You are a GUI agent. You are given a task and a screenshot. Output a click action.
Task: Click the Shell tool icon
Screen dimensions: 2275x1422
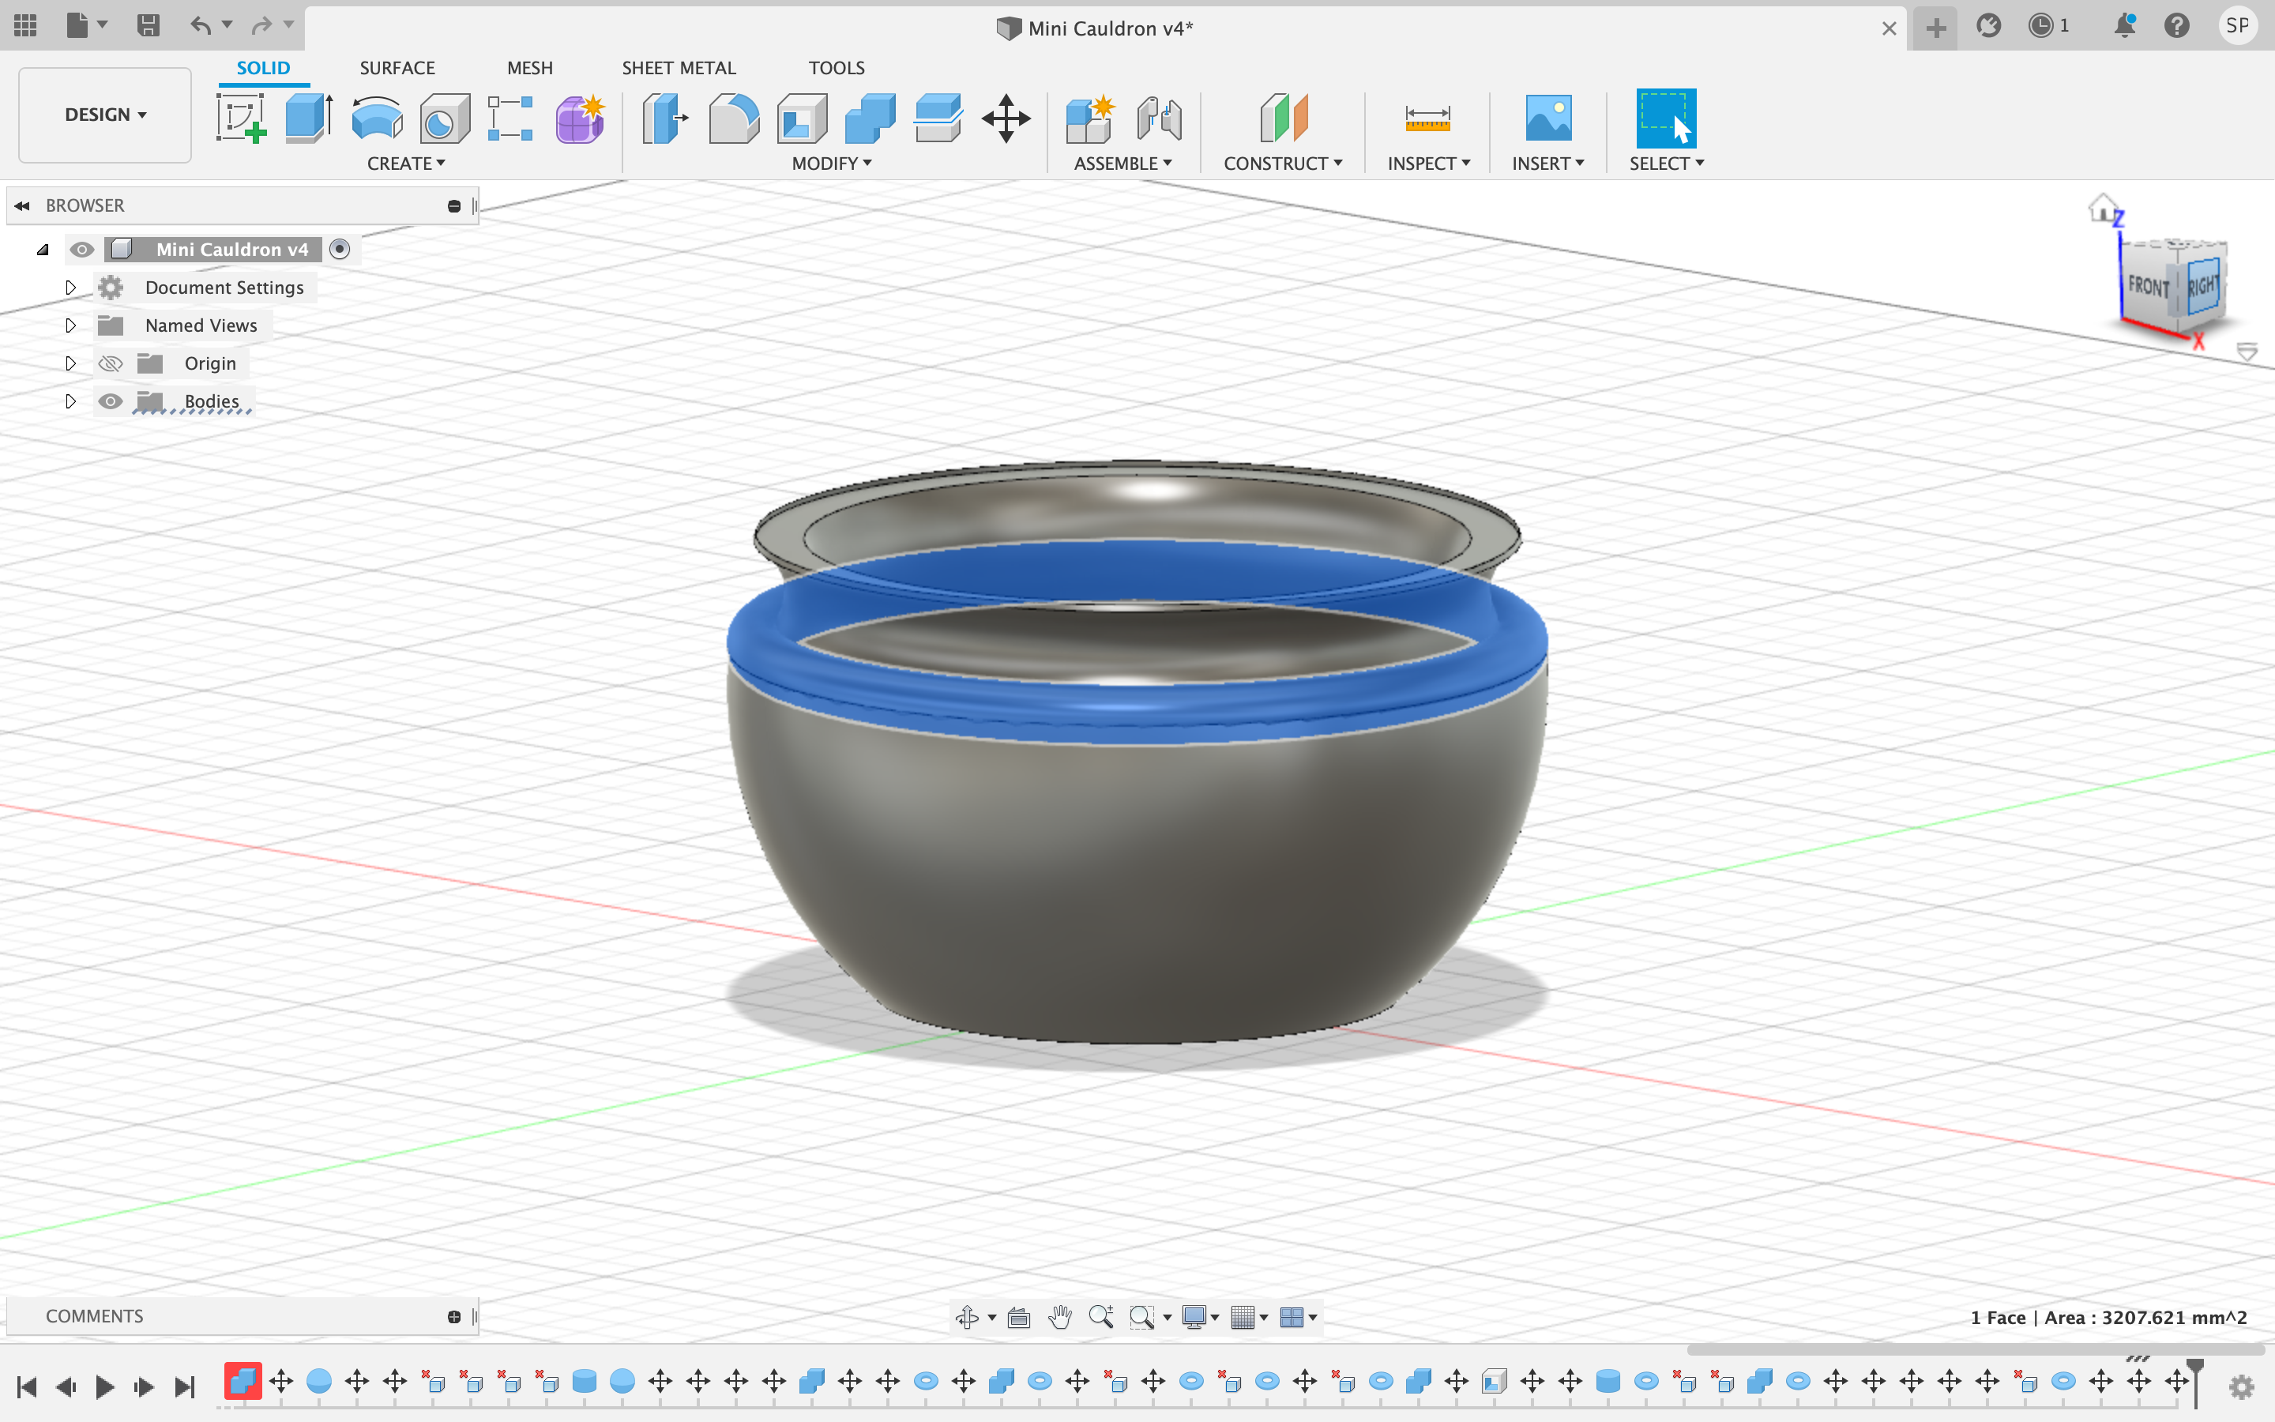[x=802, y=118]
